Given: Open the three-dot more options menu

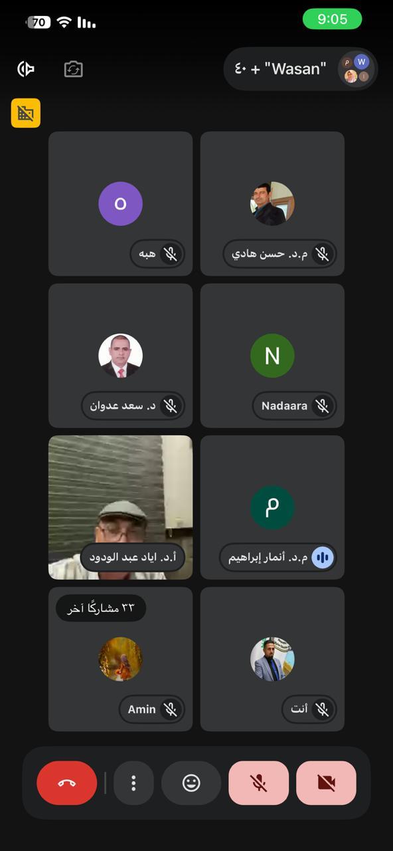Looking at the screenshot, I should click(133, 783).
